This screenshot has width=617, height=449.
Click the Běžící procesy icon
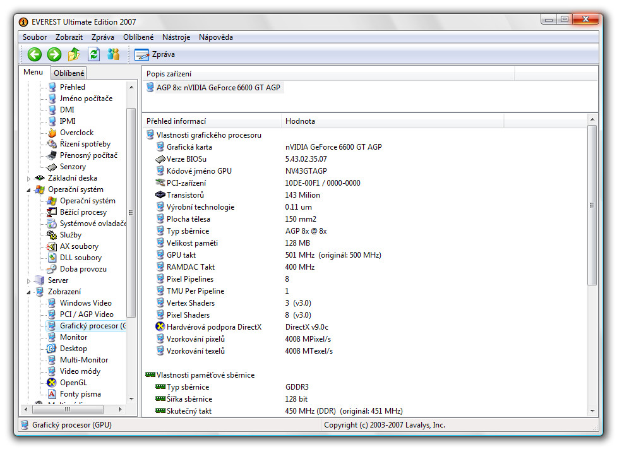coord(52,212)
